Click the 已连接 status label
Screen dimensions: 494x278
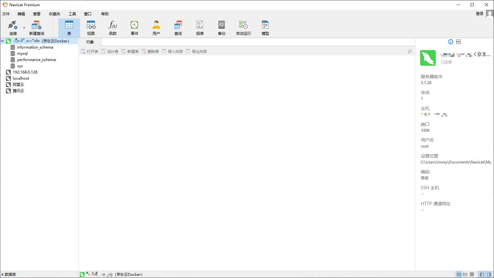point(446,62)
